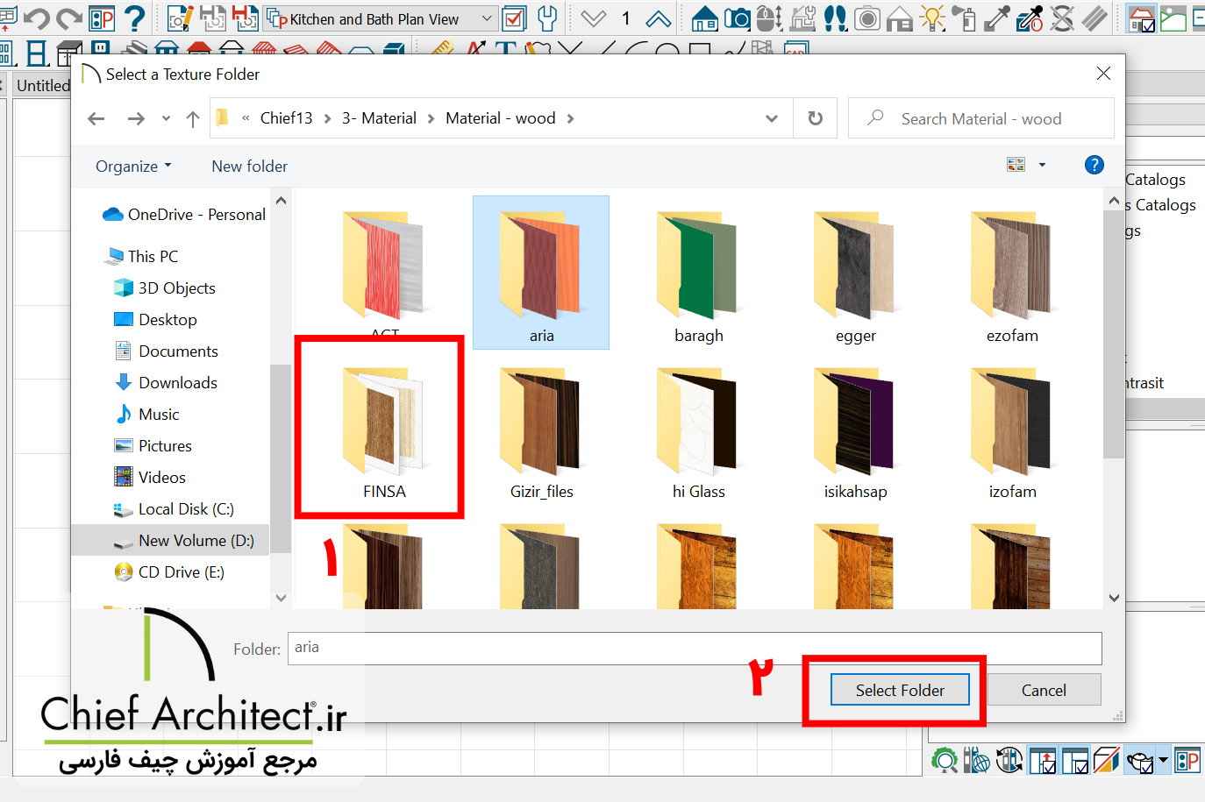
Task: Toggle the checked red-square settings icon near wrench
Action: pyautogui.click(x=514, y=18)
